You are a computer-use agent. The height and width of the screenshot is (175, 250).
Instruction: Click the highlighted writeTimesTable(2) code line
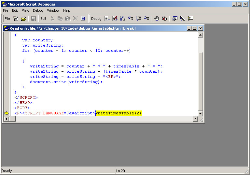[x=118, y=113]
